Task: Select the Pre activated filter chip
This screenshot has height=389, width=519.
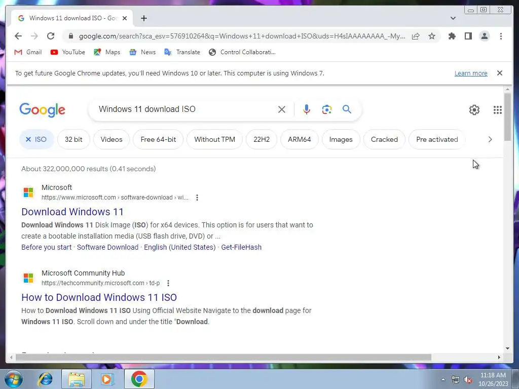Action: click(437, 139)
